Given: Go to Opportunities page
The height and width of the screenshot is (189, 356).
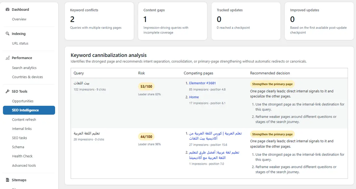Looking at the screenshot, I should (23, 101).
